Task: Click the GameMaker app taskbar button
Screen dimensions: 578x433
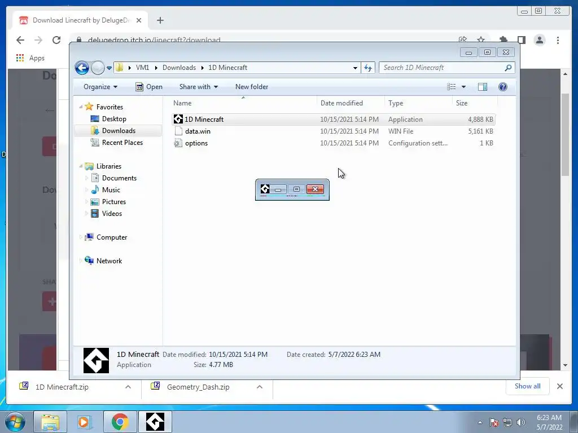Action: pyautogui.click(x=155, y=422)
